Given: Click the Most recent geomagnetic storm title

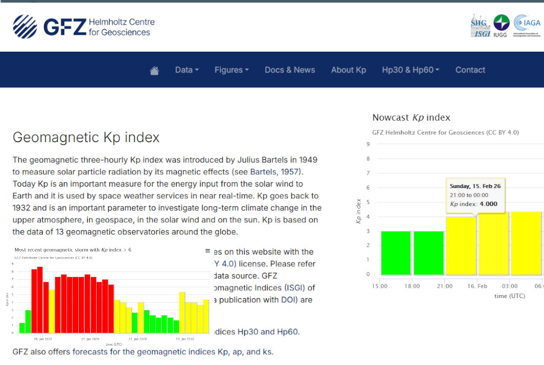Looking at the screenshot, I should pos(73,250).
